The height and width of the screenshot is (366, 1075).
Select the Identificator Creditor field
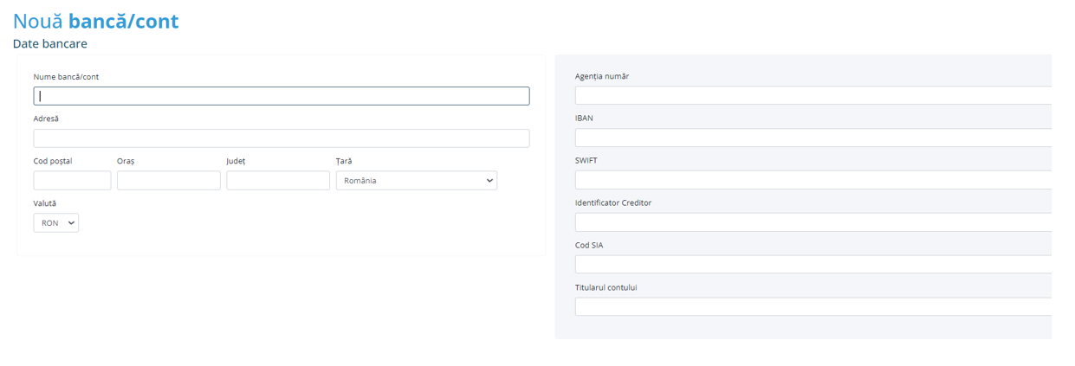click(813, 222)
